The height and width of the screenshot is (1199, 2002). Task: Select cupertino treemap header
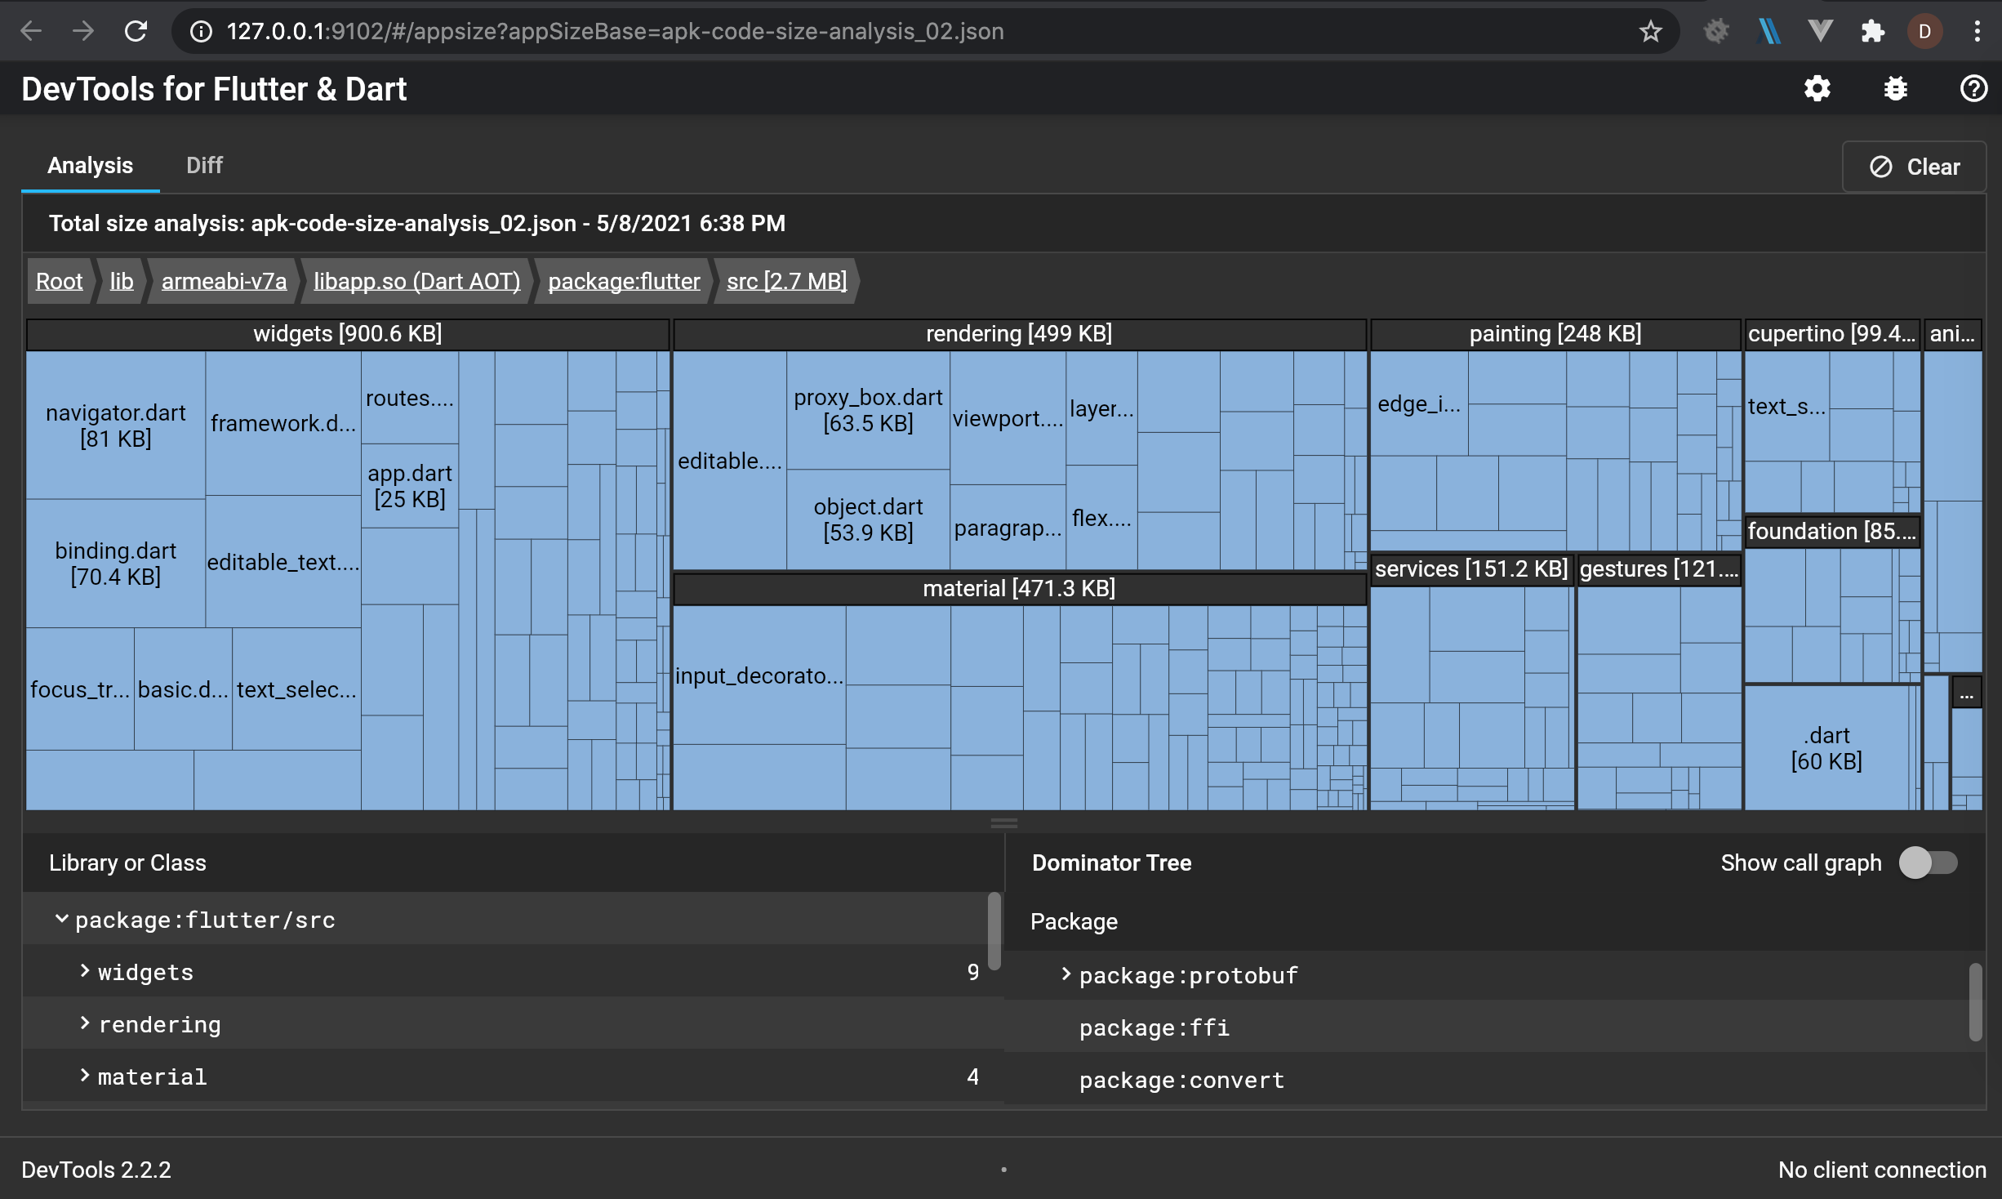[x=1831, y=334]
